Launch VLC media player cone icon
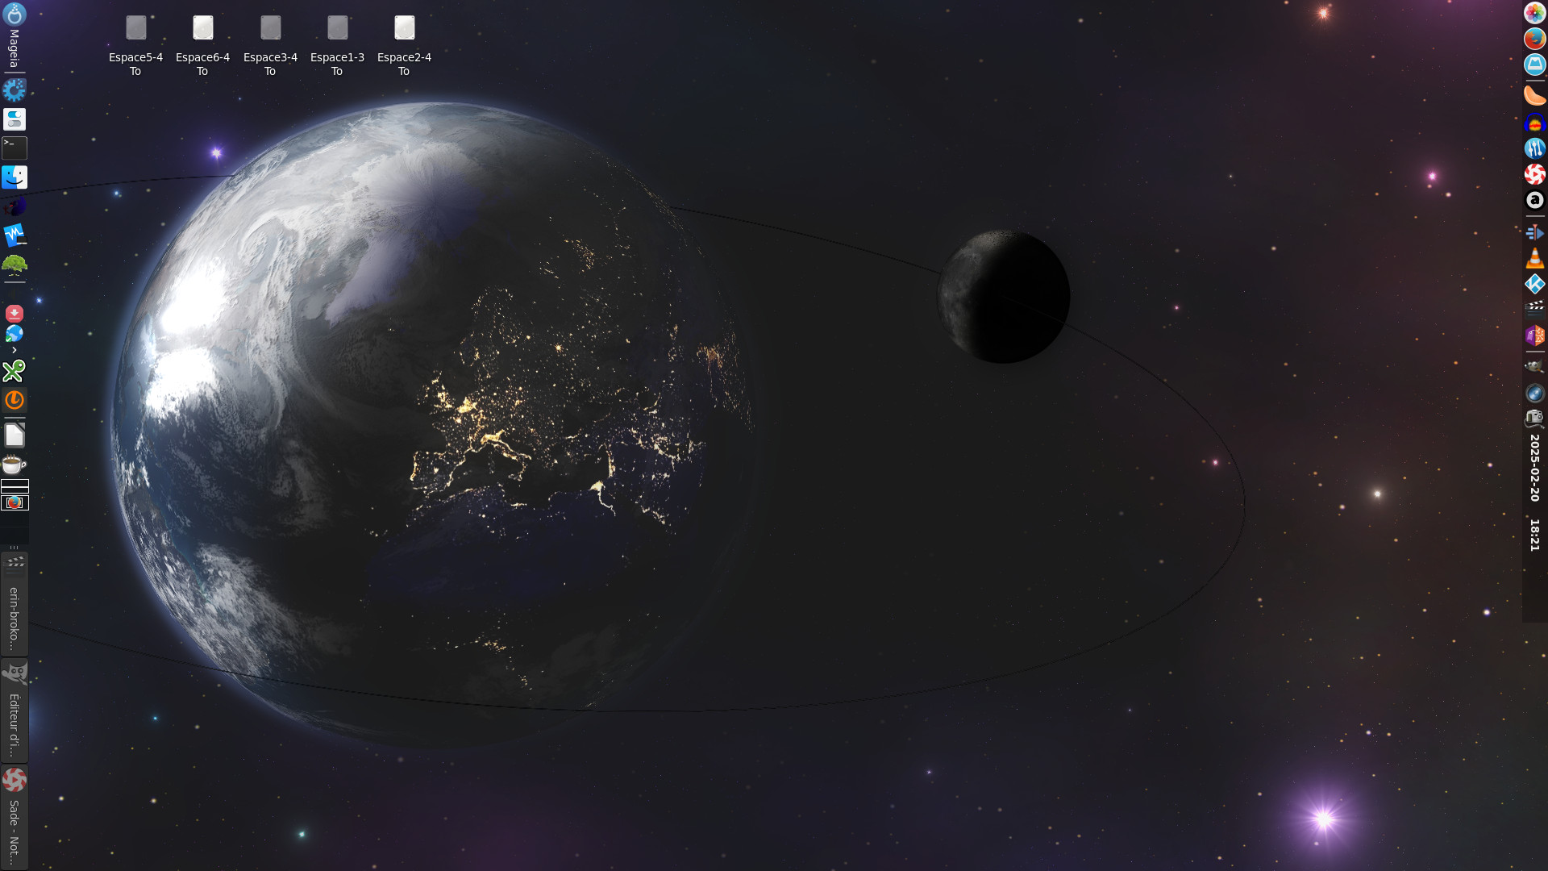1548x871 pixels. (x=1534, y=258)
